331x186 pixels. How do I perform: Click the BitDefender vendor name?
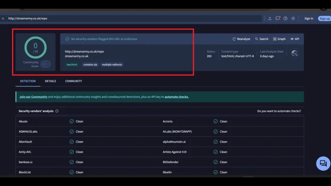coord(170,162)
